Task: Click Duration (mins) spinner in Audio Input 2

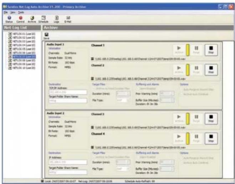Action: tap(123, 162)
